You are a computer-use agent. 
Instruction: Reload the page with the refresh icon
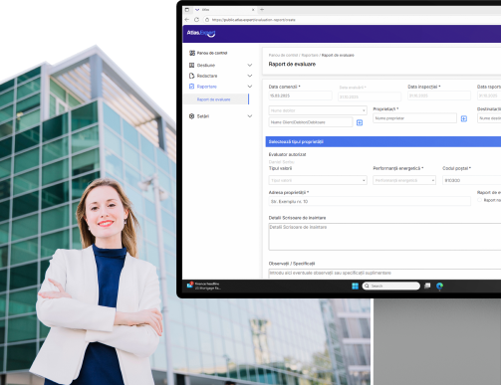[196, 20]
